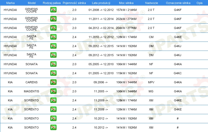The width and height of the screenshot is (208, 132).
Task: Click fuel icon in Santa Fe 174KM row
Action: tap(53, 37)
